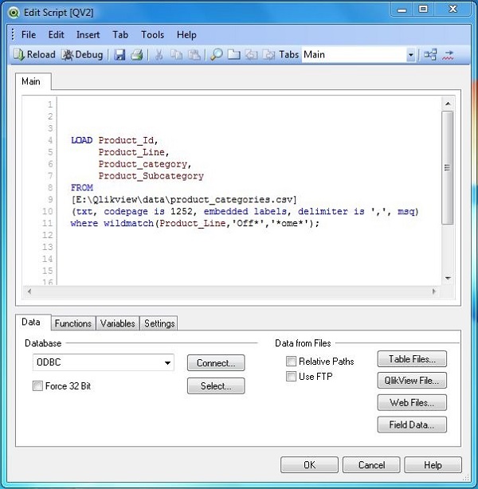Click the QlikView logo in title bar
The height and width of the screenshot is (489, 478).
point(14,13)
